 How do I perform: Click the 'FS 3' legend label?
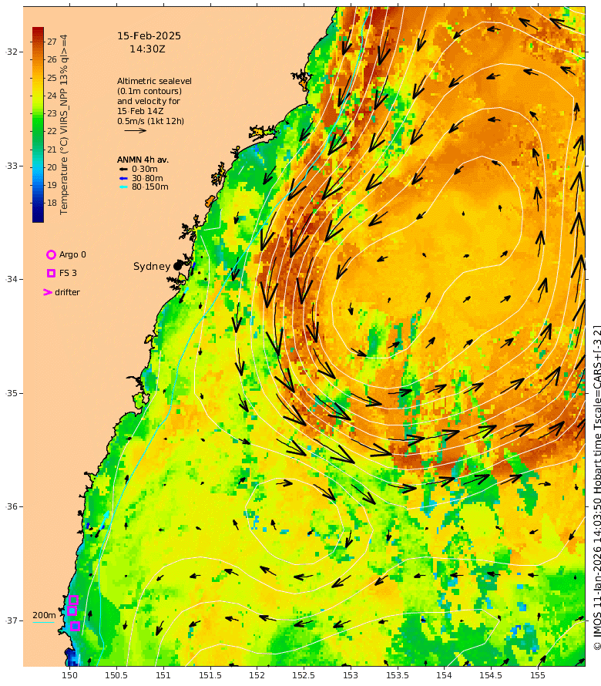(68, 273)
